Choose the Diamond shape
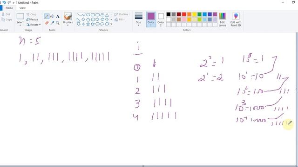 [83, 19]
